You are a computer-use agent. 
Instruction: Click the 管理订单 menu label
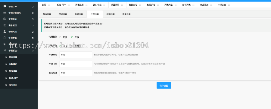(x=13, y=7)
